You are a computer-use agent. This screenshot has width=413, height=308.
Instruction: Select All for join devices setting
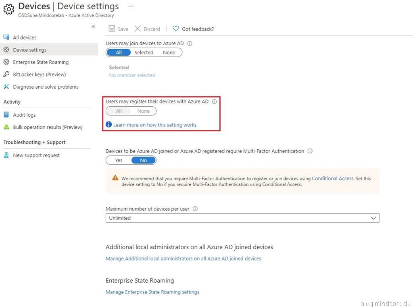(119, 53)
